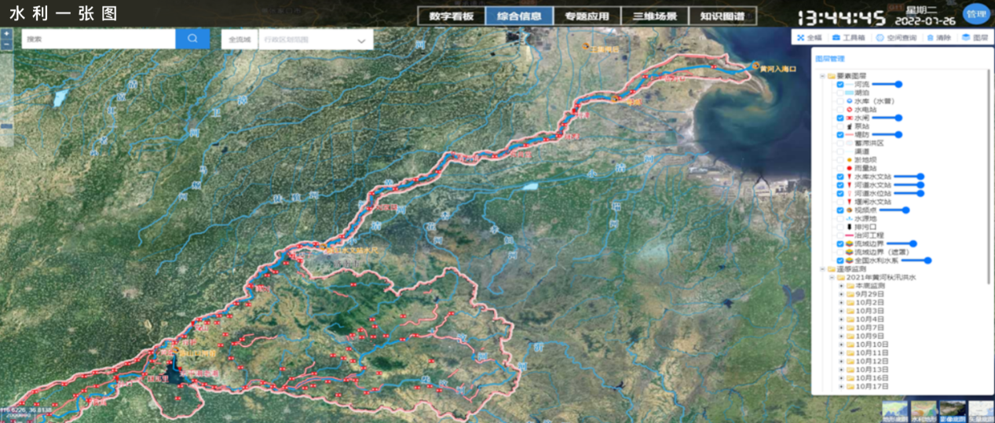
Task: Zoom out with the map minus button
Action: (6, 45)
